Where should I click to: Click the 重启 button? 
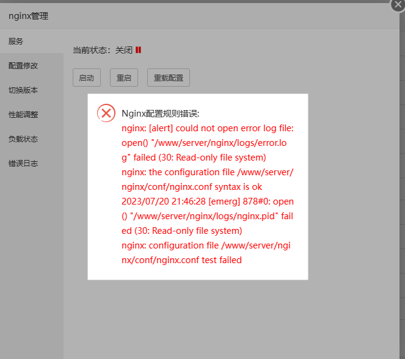click(x=124, y=78)
